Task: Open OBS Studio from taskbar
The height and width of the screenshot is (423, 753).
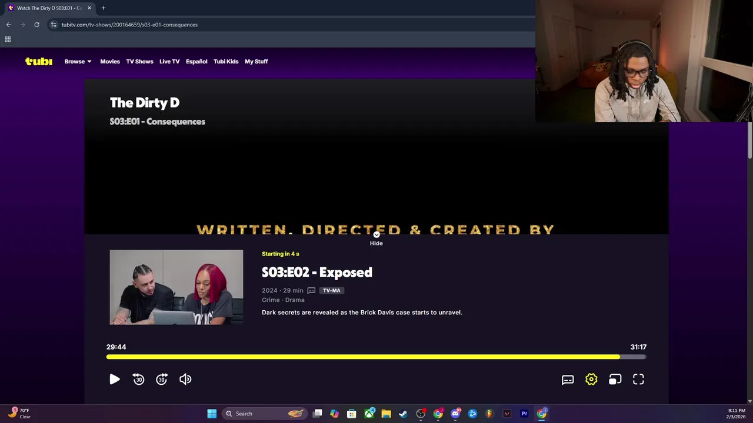Action: pos(421,414)
